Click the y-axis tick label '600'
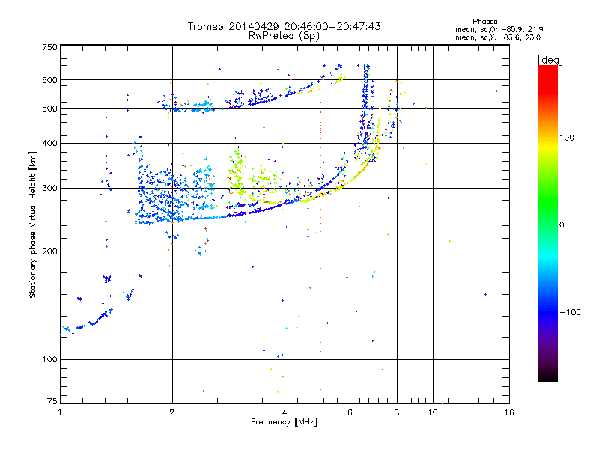The height and width of the screenshot is (449, 599). 50,80
